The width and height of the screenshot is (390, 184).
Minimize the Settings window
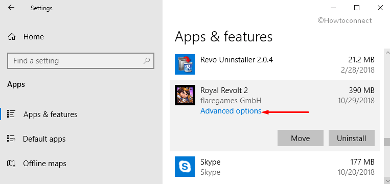pos(334,8)
